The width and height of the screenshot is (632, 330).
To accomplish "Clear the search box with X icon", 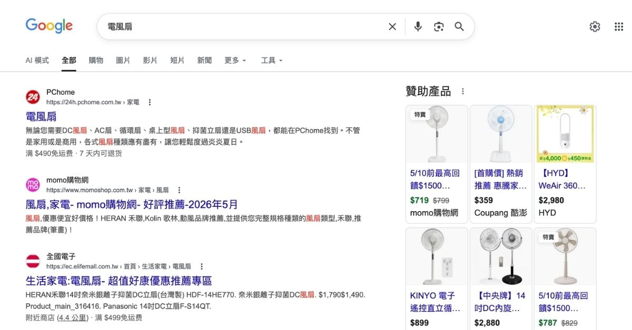I will [392, 26].
